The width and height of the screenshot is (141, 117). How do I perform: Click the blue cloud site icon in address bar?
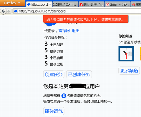click(x=16, y=11)
